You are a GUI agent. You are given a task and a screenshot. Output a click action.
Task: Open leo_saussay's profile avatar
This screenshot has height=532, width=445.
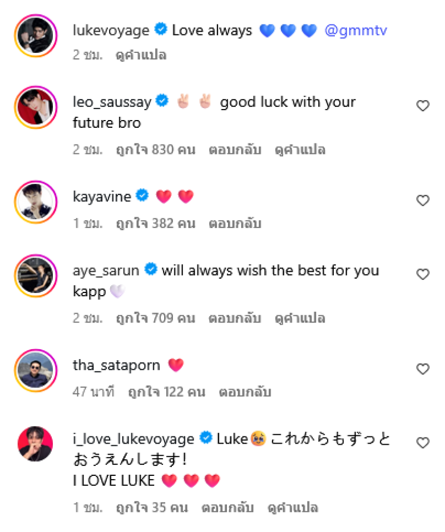click(36, 106)
